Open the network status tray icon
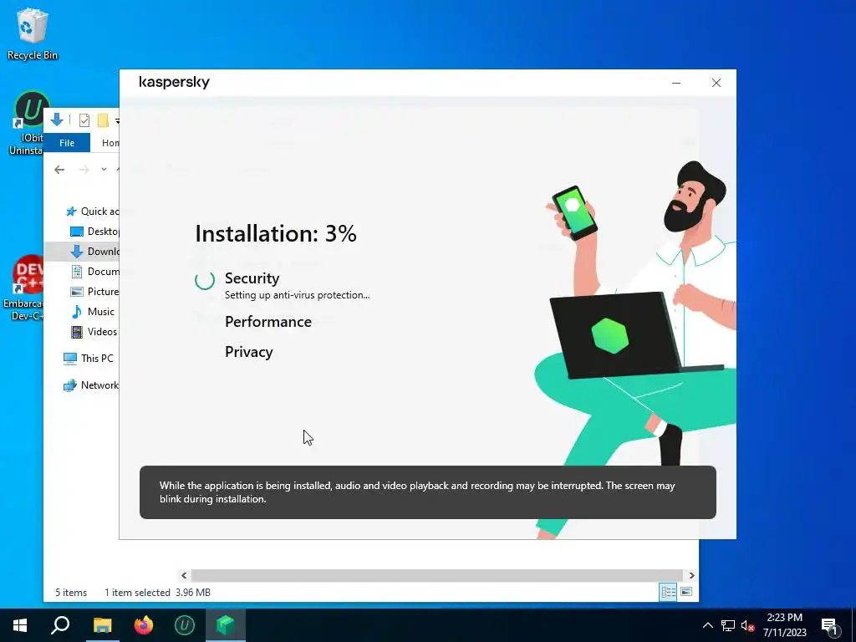This screenshot has width=856, height=642. tap(728, 625)
